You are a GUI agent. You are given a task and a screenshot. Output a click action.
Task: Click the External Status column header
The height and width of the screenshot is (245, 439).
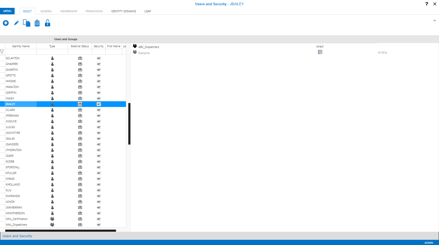point(80,46)
